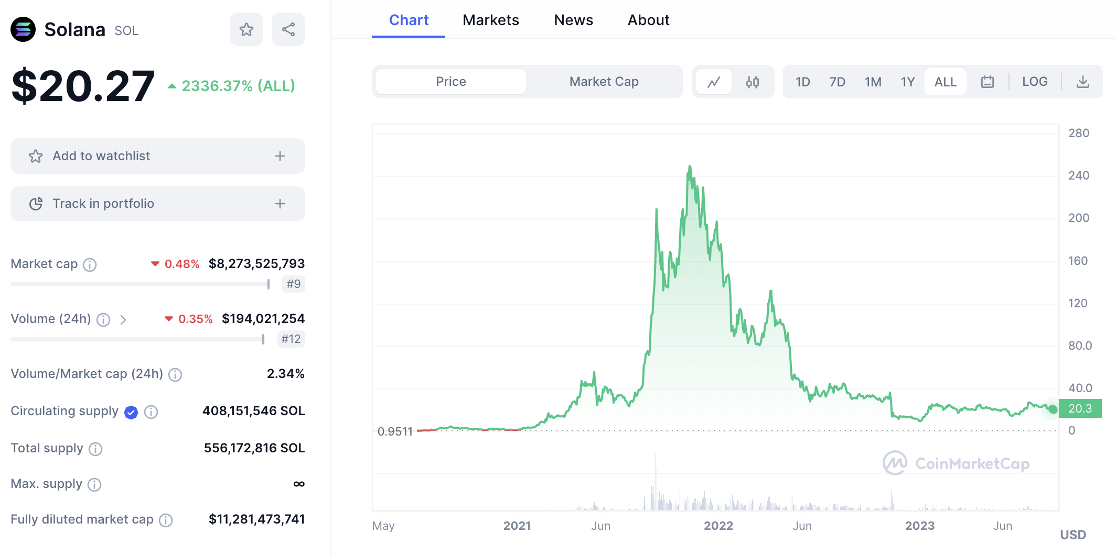Open Total supply info icon

pyautogui.click(x=95, y=449)
